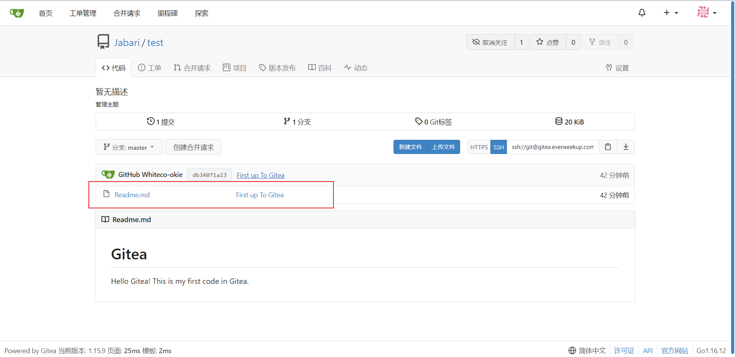Click the committer avatar beside GitHub Whiteco-okie
Viewport: 735px width, 357px height.
coord(108,174)
